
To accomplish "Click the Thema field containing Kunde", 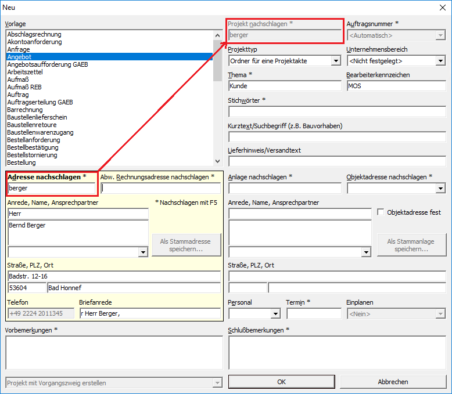I will (285, 86).
